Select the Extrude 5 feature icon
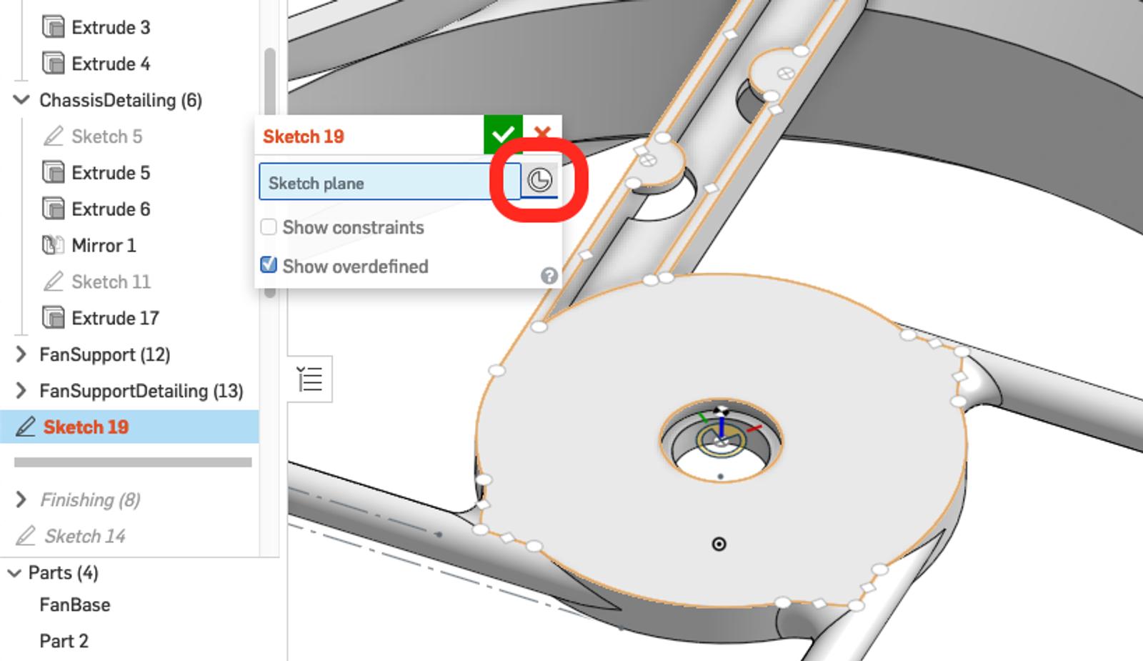The width and height of the screenshot is (1143, 661). tap(54, 173)
